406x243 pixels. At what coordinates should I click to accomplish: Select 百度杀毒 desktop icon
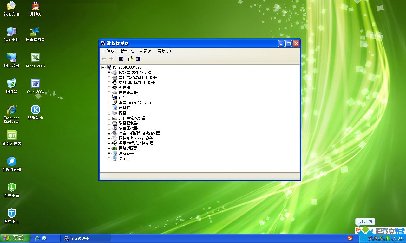(11, 190)
